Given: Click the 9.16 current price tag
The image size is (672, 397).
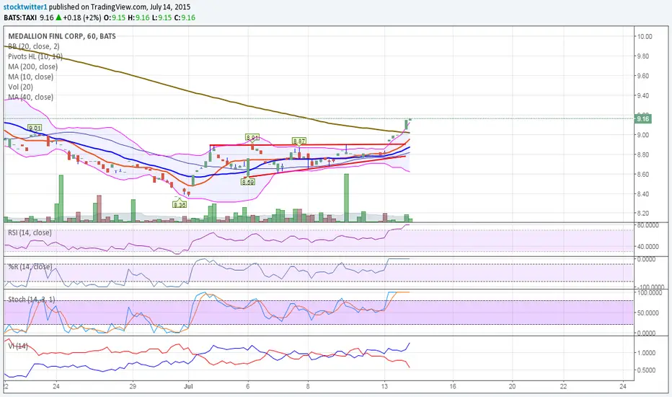Looking at the screenshot, I should (643, 119).
